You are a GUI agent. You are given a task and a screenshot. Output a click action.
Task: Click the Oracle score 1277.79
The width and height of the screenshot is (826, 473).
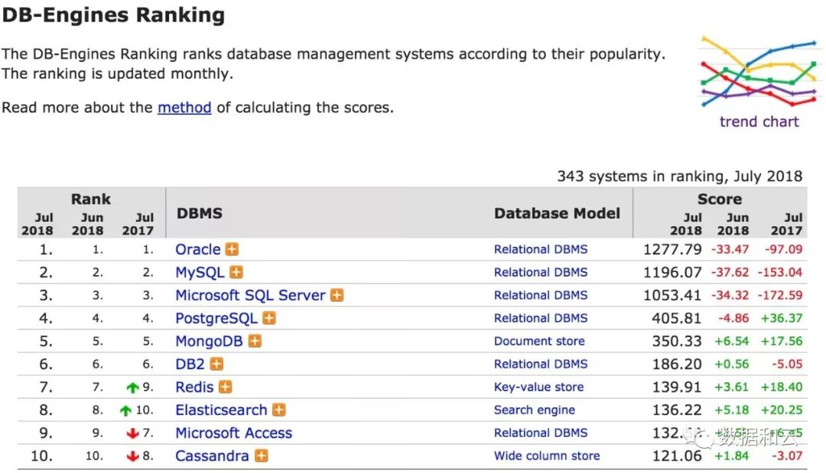(672, 249)
